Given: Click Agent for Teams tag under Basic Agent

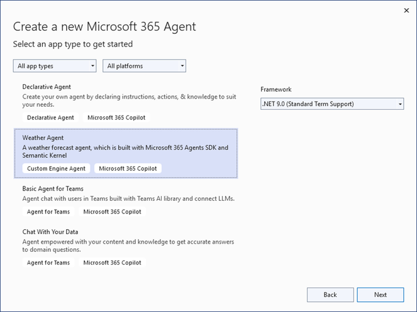Looking at the screenshot, I should (x=48, y=212).
